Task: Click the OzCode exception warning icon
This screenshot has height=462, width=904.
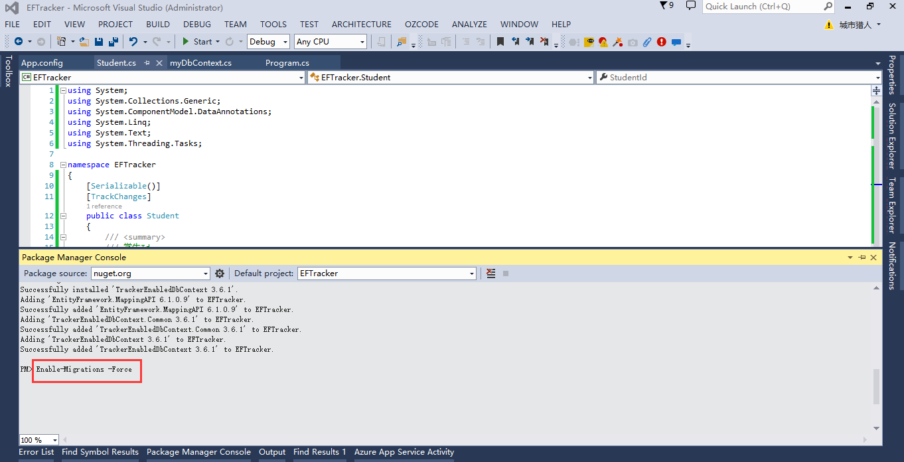Action: click(x=603, y=41)
